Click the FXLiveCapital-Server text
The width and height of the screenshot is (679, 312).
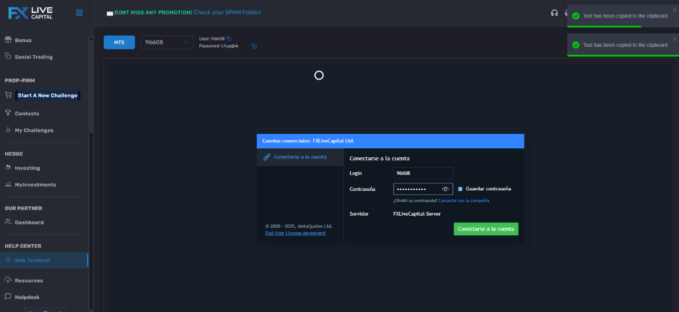(417, 214)
